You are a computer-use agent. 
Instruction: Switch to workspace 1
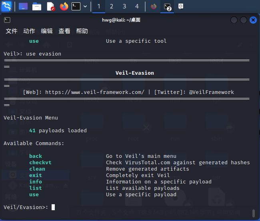pyautogui.click(x=99, y=6)
